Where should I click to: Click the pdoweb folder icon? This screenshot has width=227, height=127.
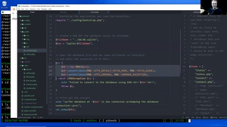coord(21,16)
